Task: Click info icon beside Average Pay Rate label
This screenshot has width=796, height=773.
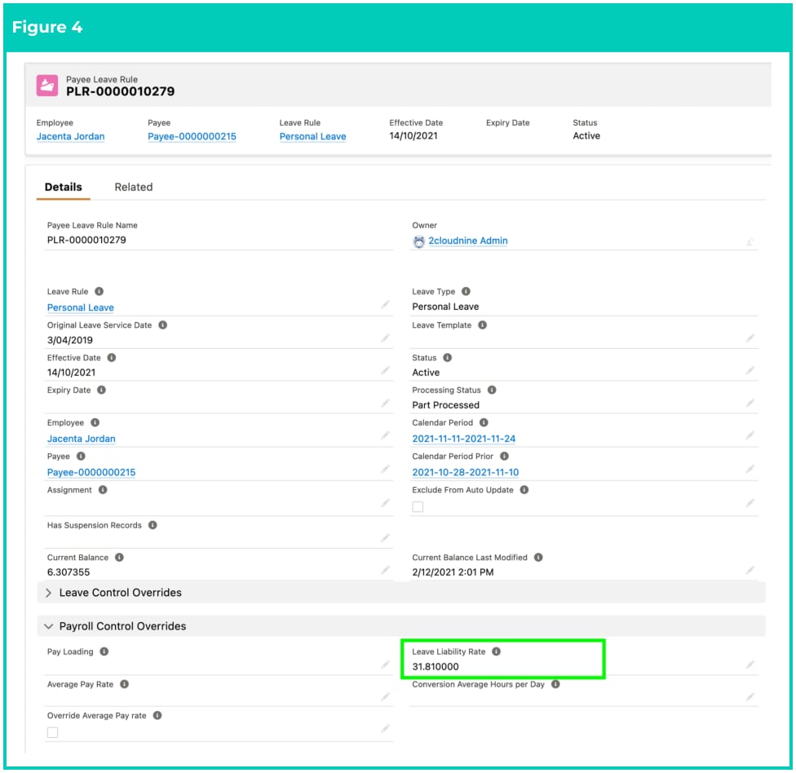Action: click(124, 684)
